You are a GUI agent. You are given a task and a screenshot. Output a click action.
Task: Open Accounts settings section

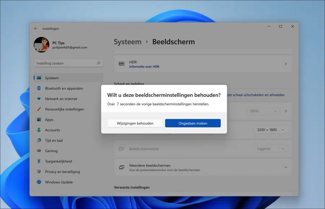[x=68, y=130]
